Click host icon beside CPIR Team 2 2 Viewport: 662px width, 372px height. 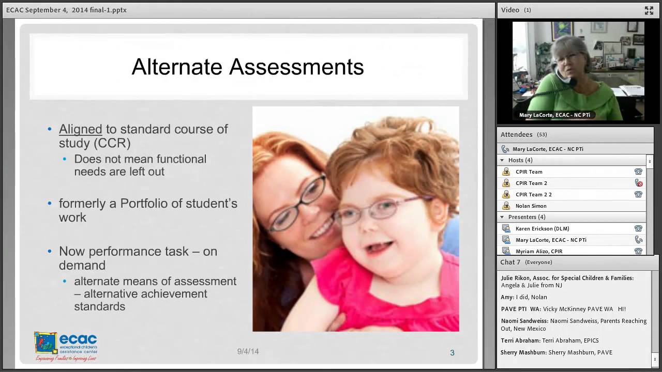click(506, 194)
